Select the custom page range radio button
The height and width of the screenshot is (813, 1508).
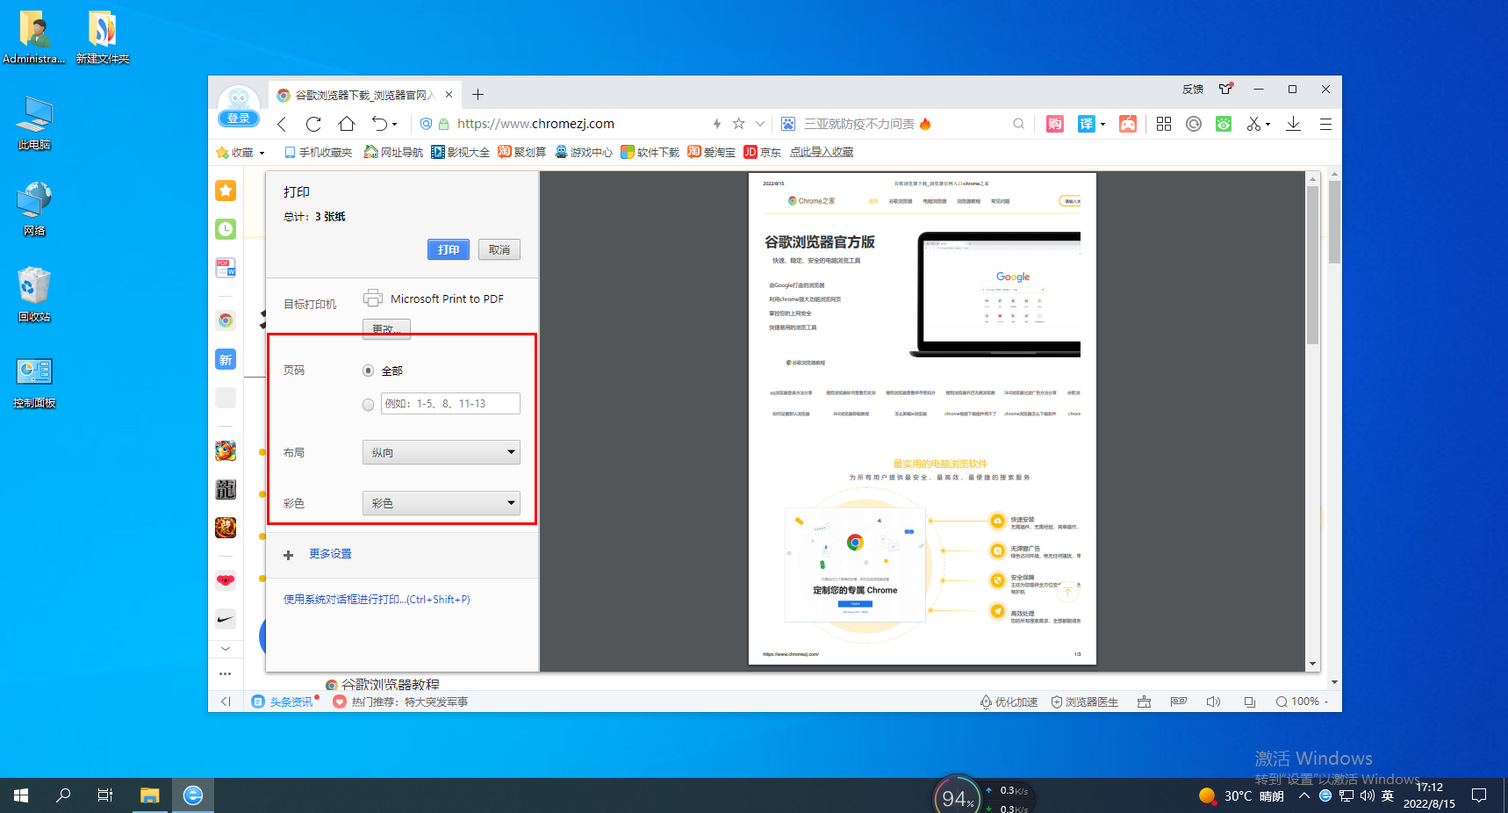point(369,404)
